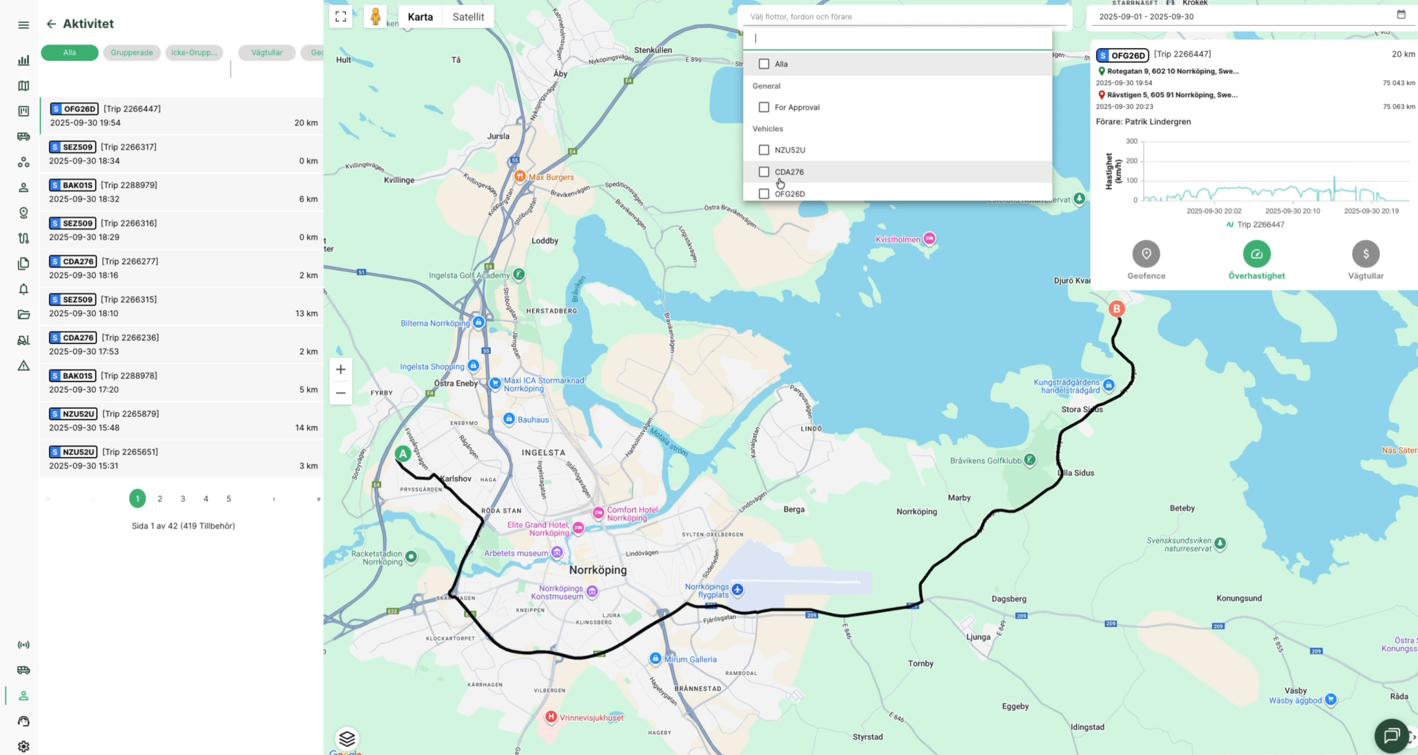Select the Icke-Grupp... filter chip
The image size is (1418, 755).
tap(194, 53)
